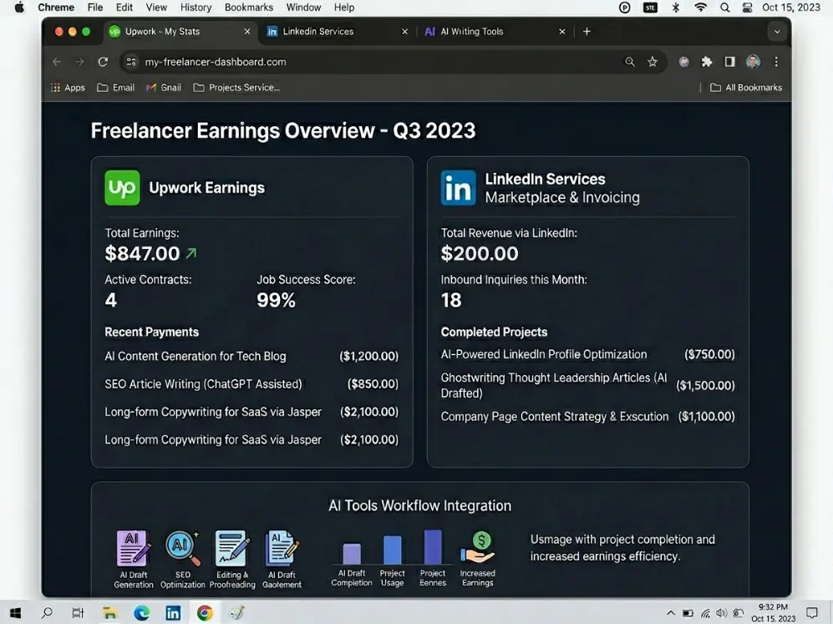Open the Gnail bookmark
The width and height of the screenshot is (833, 624).
164,88
